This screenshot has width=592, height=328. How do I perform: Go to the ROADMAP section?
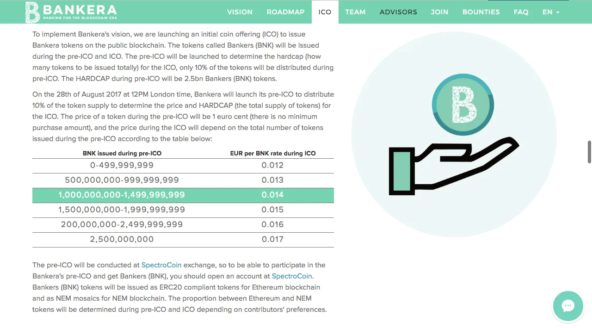[x=285, y=12]
